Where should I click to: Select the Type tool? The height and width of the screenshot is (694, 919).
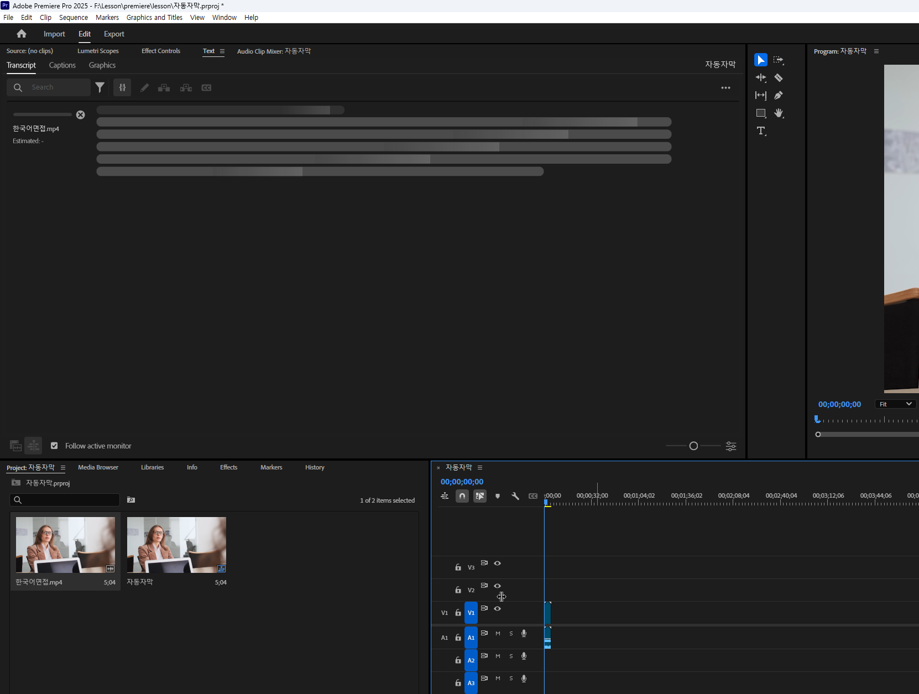click(761, 131)
